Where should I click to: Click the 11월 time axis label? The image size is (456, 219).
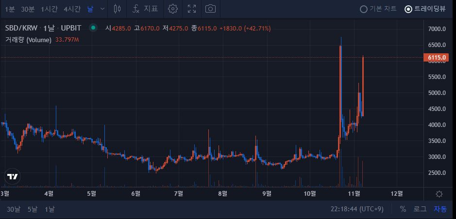pyautogui.click(x=355, y=193)
